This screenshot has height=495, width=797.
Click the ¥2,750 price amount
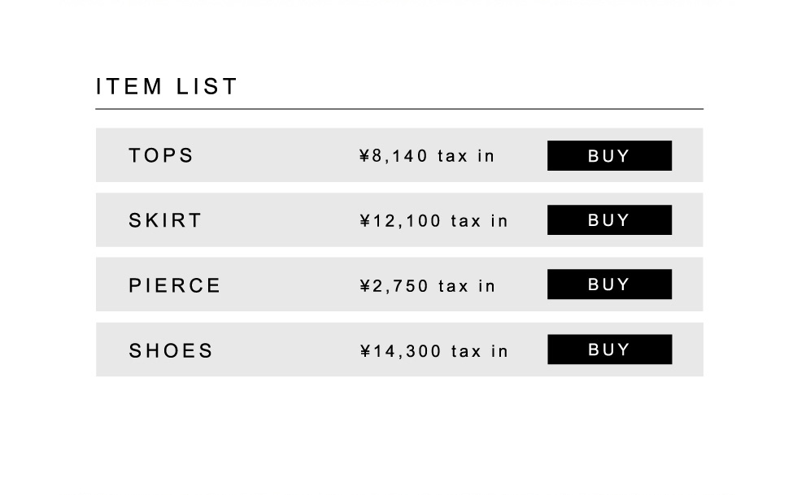click(x=393, y=286)
